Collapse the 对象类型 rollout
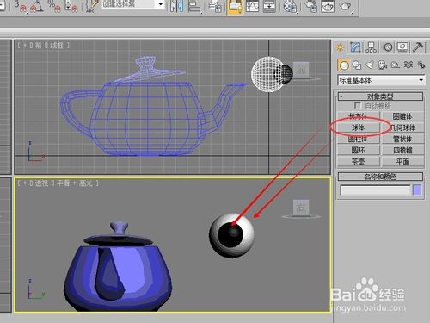 (380, 96)
